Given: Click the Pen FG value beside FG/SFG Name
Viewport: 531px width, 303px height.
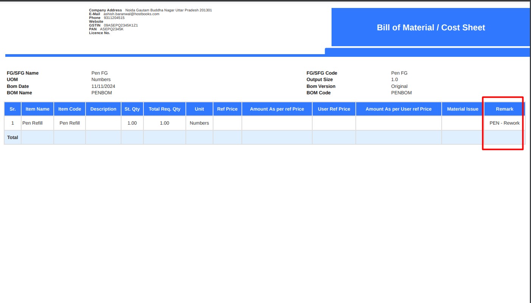Looking at the screenshot, I should point(100,73).
